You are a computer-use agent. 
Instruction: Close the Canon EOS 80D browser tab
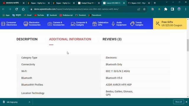124,3
